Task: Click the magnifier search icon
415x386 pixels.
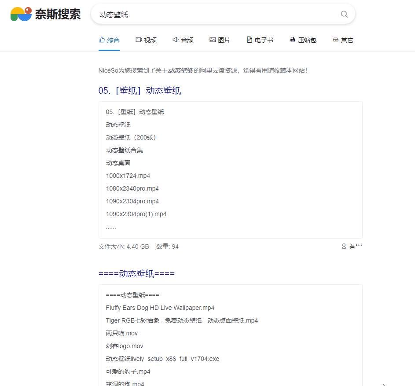Action: pyautogui.click(x=344, y=14)
